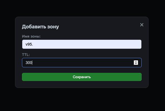Increase TTL using the up stepper arrow

136,62
